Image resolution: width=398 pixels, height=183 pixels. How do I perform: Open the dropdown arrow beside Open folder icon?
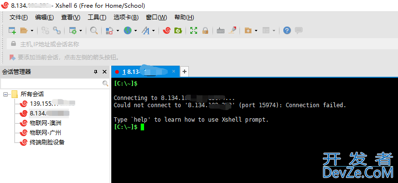click(x=32, y=31)
